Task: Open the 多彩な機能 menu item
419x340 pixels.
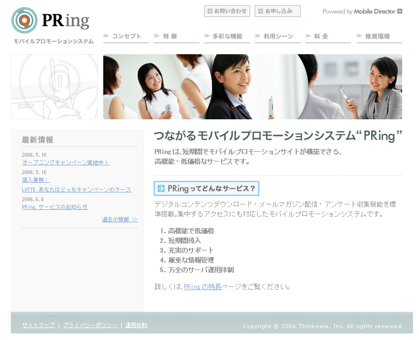Action: (227, 36)
